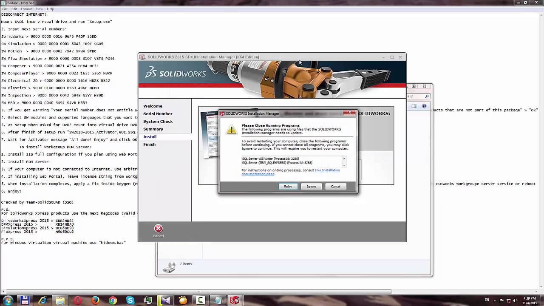This screenshot has width=544, height=306.
Task: Switch to the SolidWorks installer taskbar icon
Action: click(x=235, y=300)
